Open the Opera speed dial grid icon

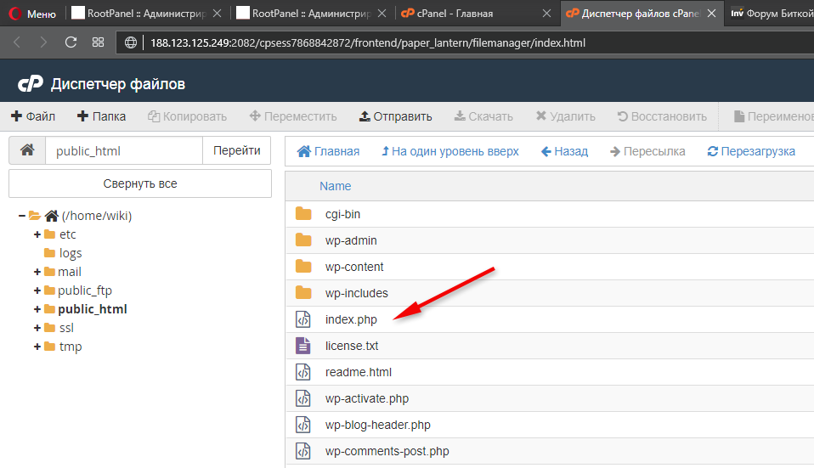point(98,42)
